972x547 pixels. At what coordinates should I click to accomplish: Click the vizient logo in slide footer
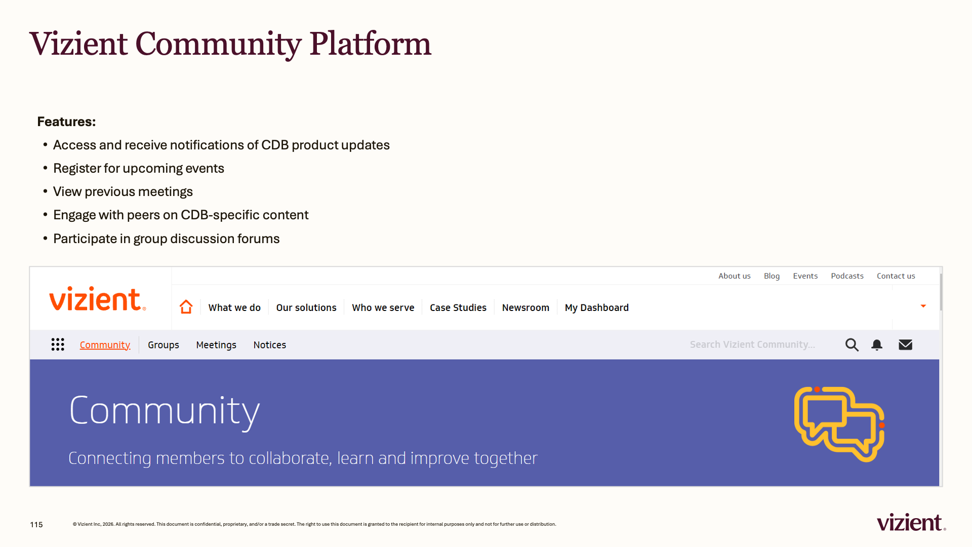[911, 522]
